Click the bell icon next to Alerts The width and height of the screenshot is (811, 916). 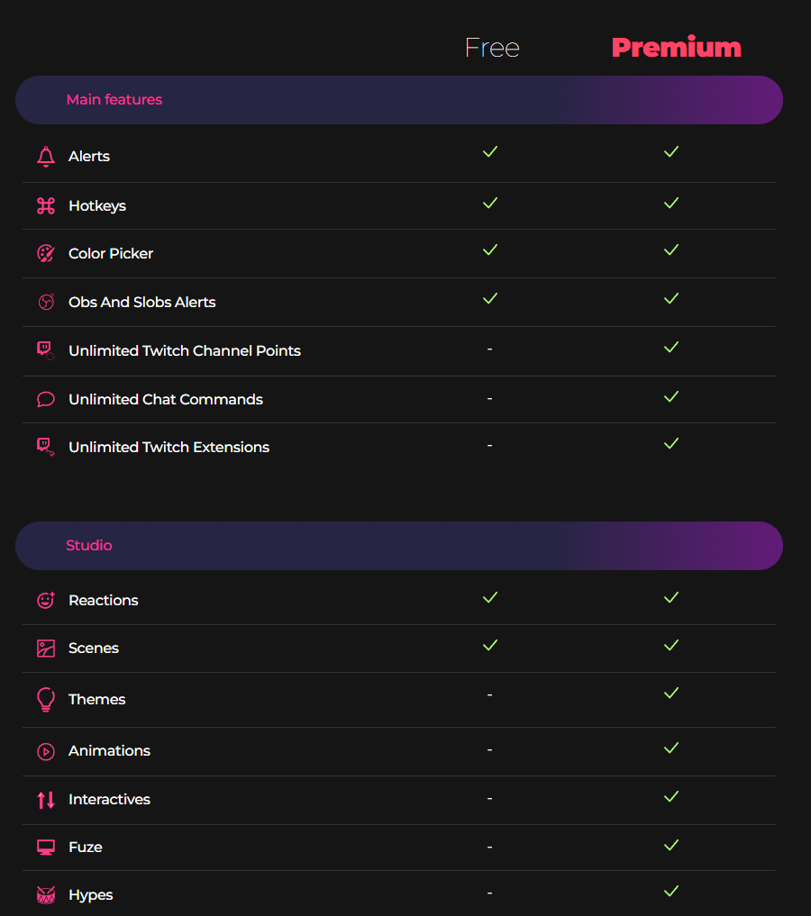[x=46, y=157]
